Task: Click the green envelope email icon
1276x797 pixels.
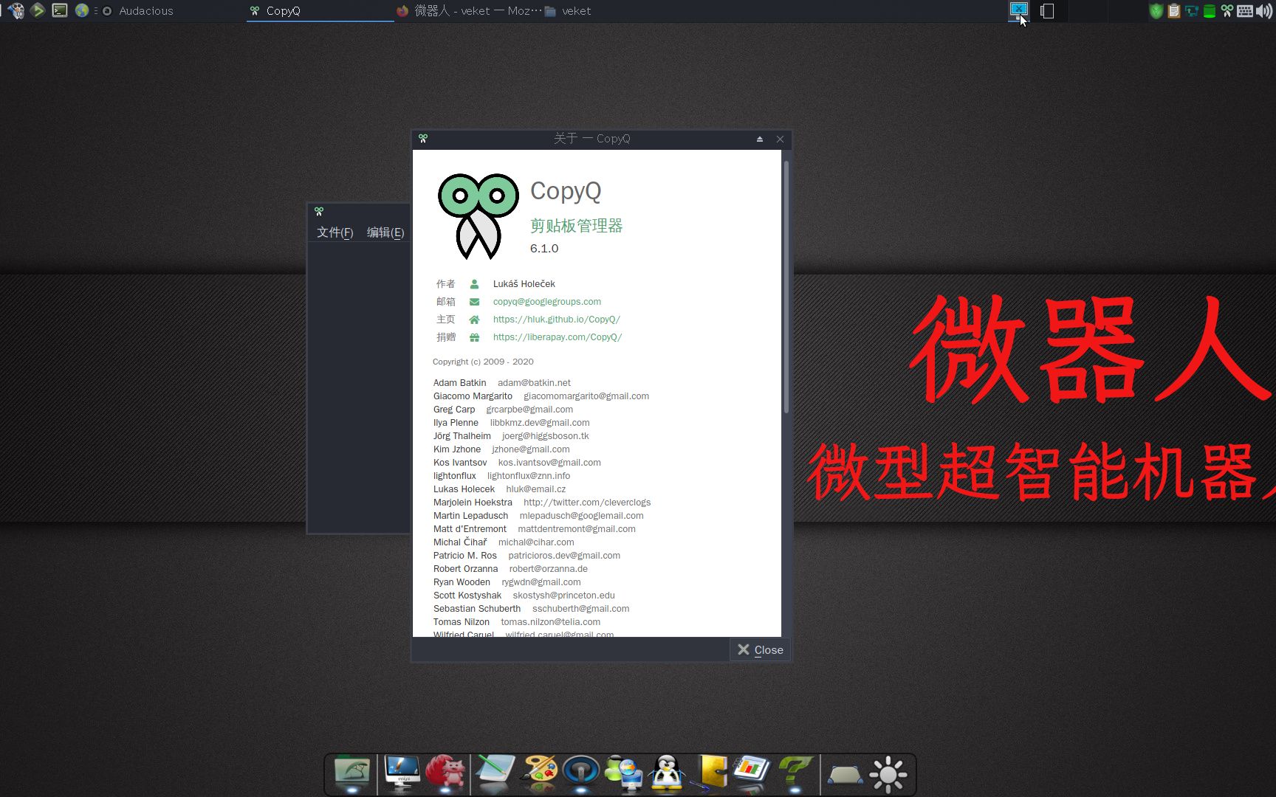Action: 474,301
